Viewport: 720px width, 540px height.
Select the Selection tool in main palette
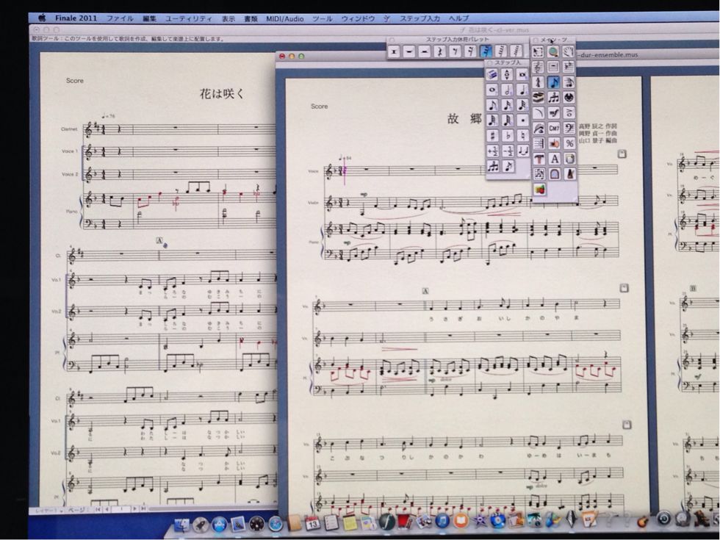[x=539, y=52]
